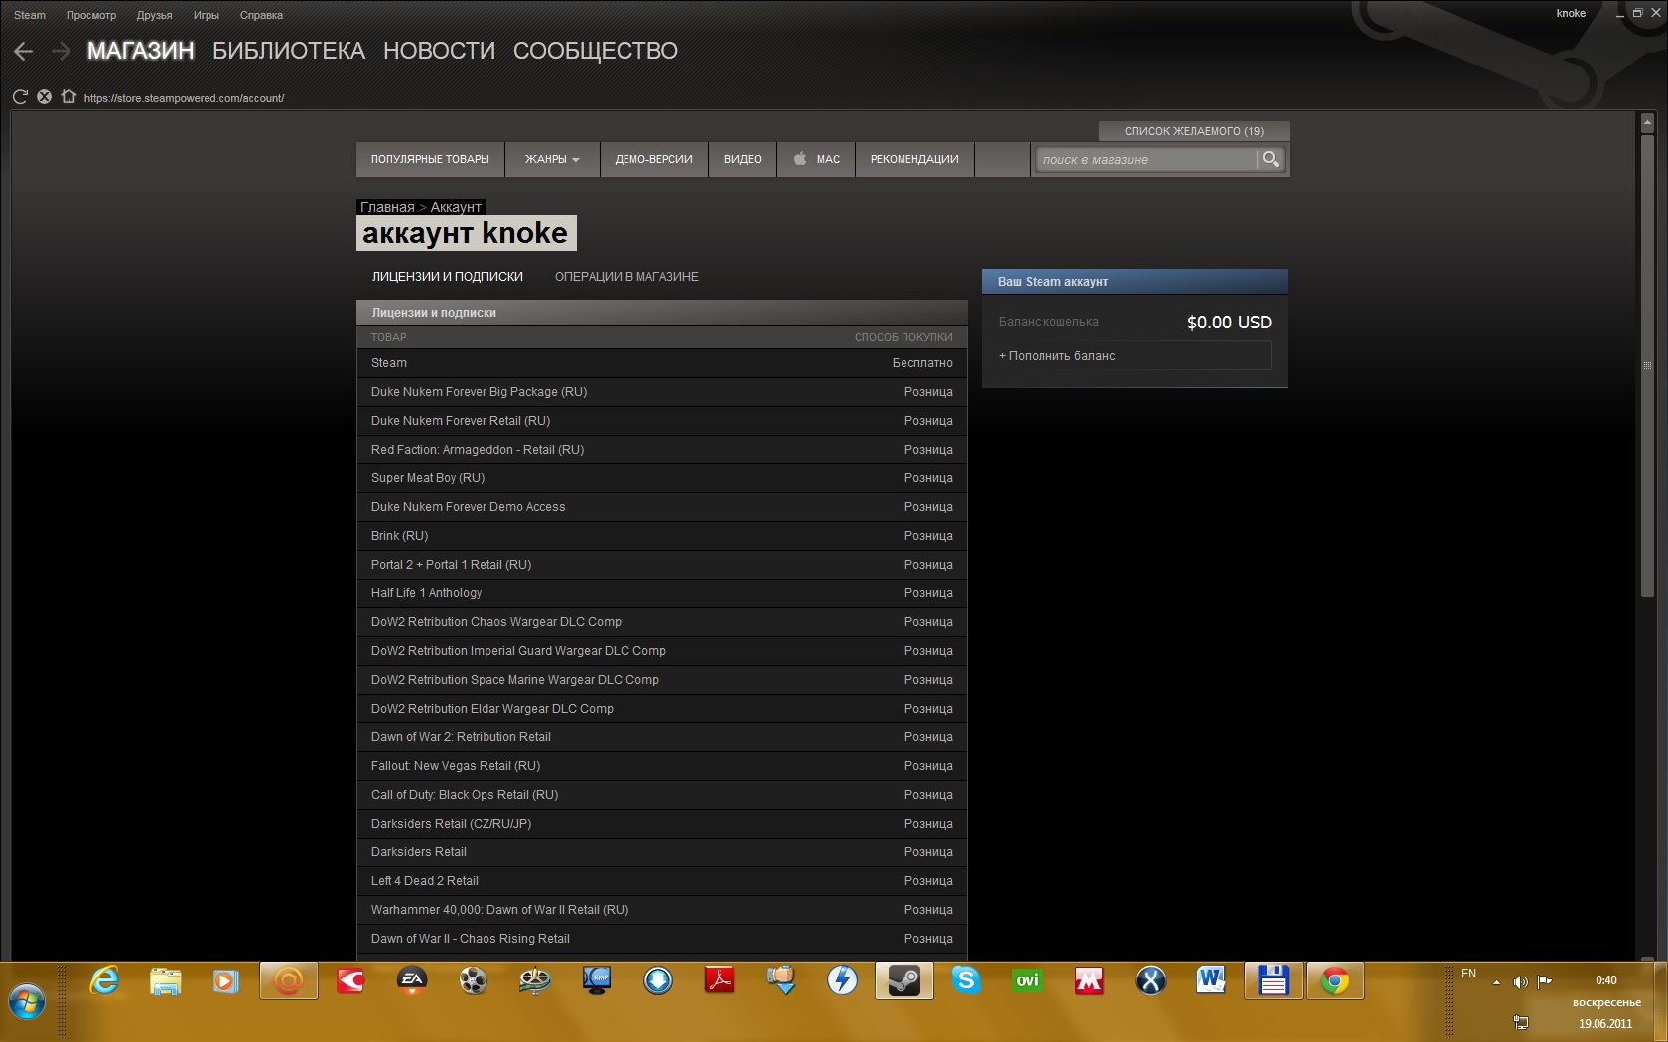This screenshot has height=1042, width=1668.
Task: Click the magnifier search button in the store
Action: 1270,159
